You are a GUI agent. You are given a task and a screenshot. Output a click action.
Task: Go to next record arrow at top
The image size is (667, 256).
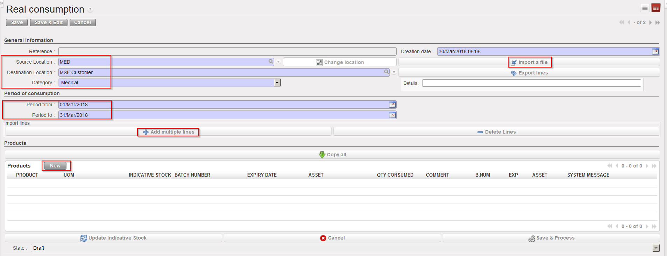click(651, 22)
